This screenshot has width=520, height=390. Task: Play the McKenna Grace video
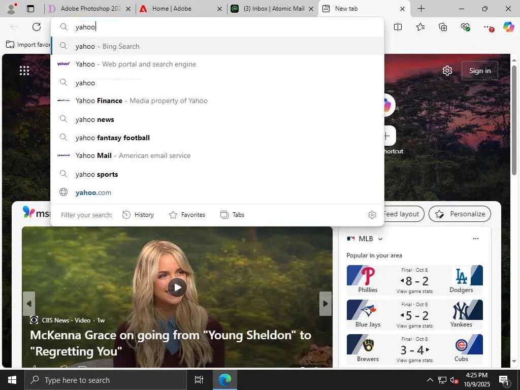coord(177,287)
